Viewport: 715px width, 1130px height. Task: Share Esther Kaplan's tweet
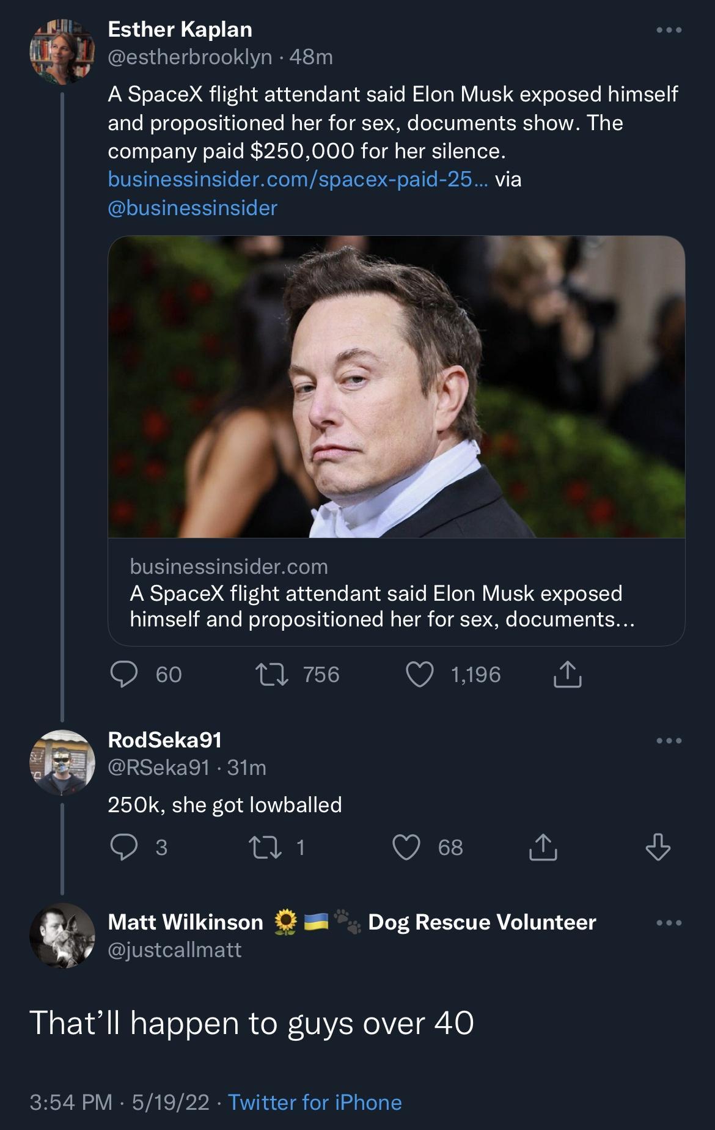click(x=569, y=675)
